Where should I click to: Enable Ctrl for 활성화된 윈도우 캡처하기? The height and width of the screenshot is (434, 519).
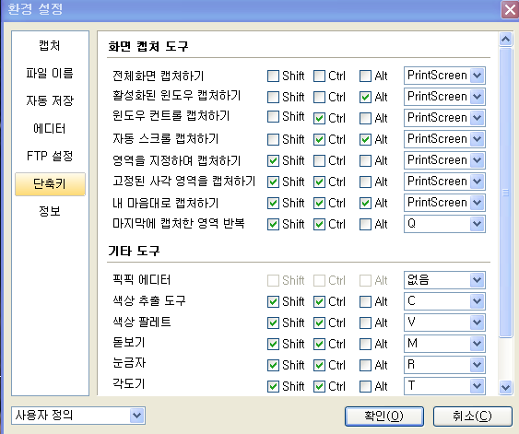(x=319, y=98)
